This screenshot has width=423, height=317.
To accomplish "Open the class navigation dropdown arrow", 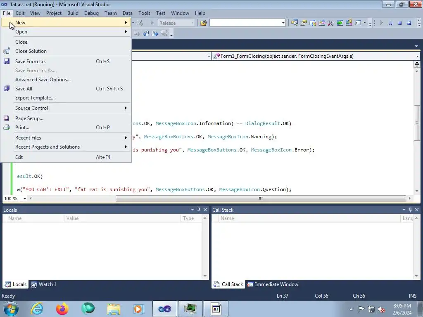I will (x=209, y=56).
